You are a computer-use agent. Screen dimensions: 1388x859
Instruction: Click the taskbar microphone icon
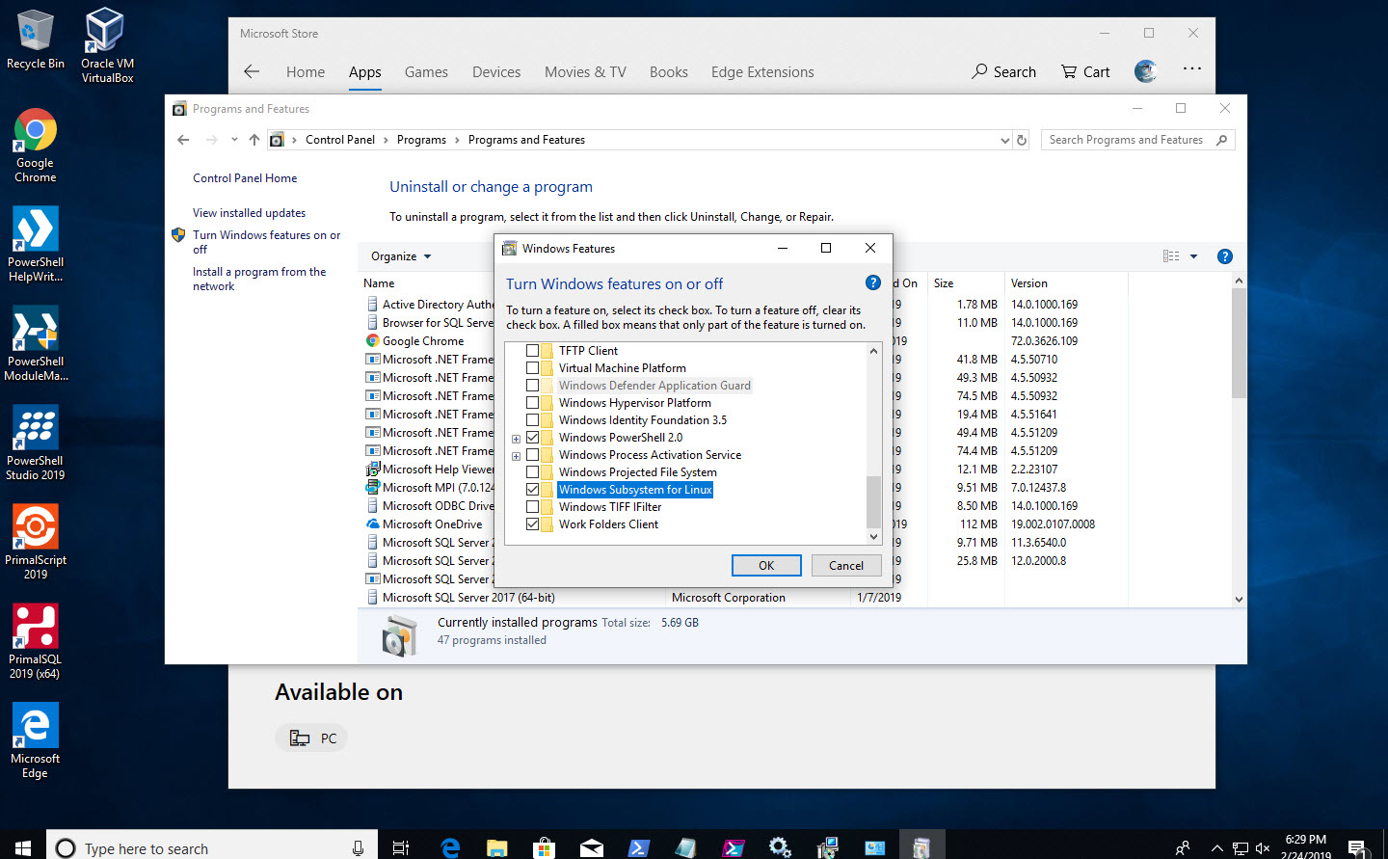coord(358,848)
